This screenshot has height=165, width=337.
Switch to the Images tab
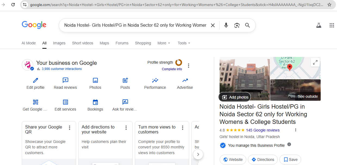point(59,43)
